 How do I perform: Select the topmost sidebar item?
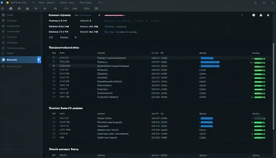(x=21, y=15)
